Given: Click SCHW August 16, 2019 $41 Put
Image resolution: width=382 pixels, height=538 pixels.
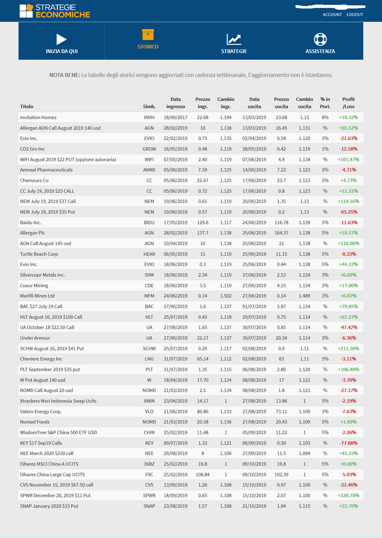Looking at the screenshot, I should [x=52, y=348].
